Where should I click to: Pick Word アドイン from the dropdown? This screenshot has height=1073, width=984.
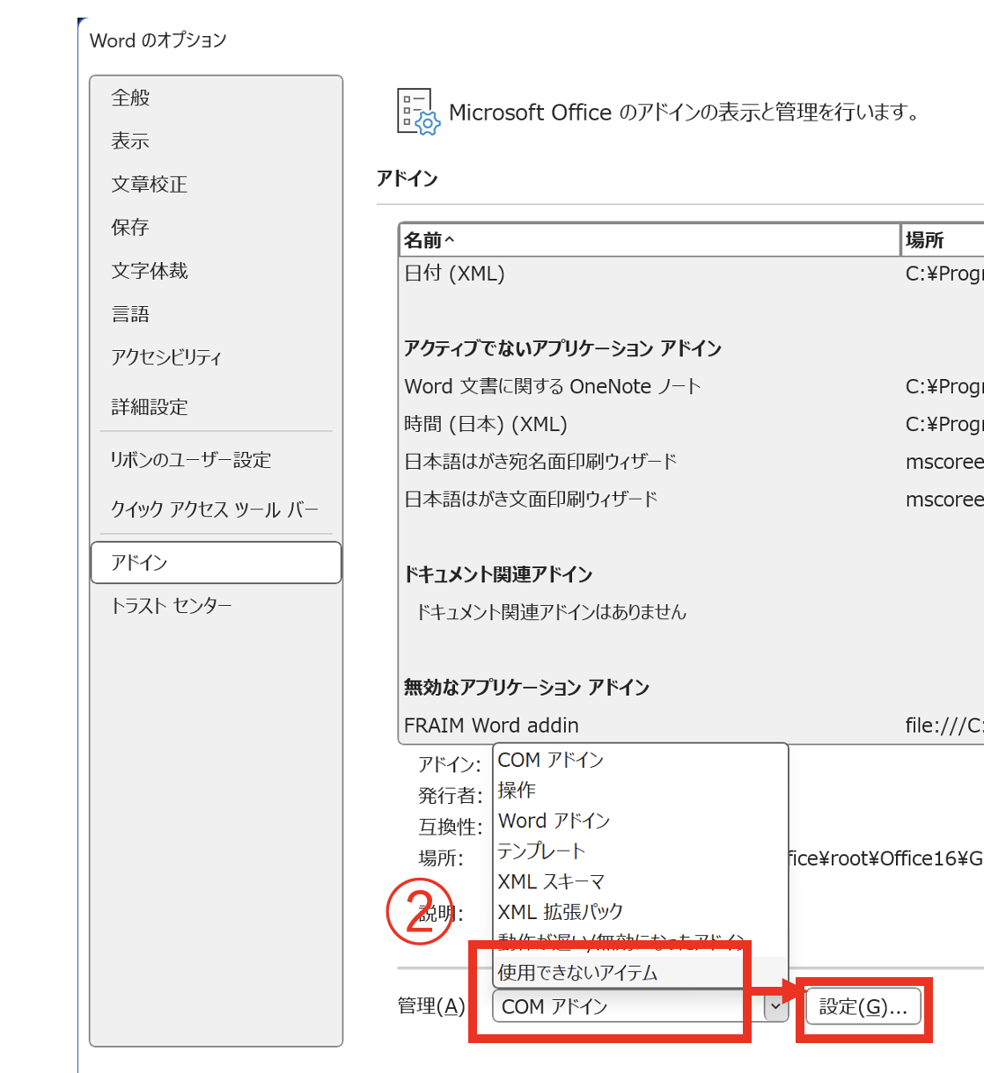coord(554,821)
